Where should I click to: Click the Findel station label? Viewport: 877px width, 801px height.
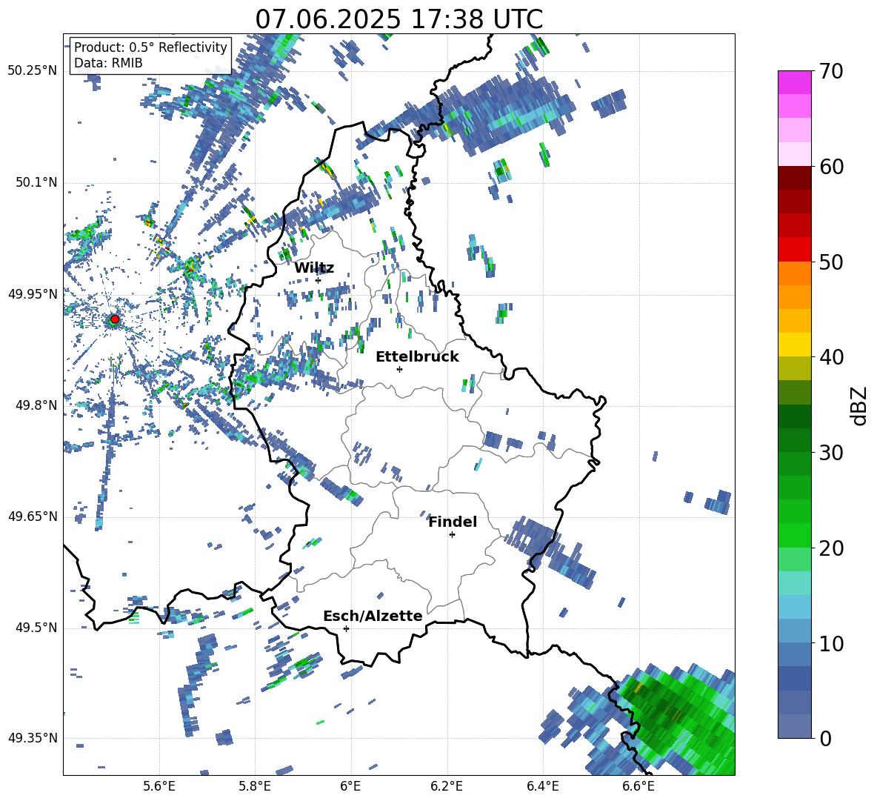tap(453, 522)
